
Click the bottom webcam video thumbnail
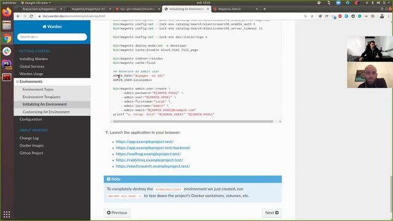[x=370, y=75]
